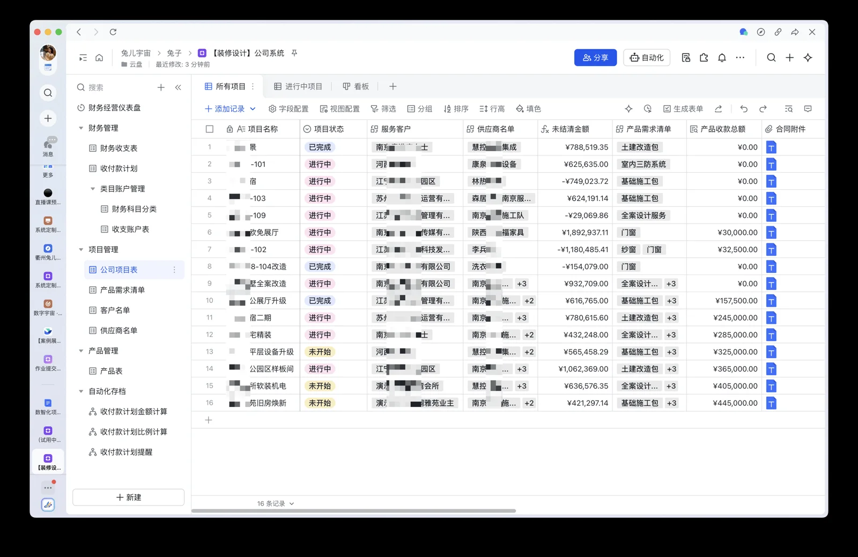The height and width of the screenshot is (557, 858).
Task: Click the 新建 button in sidebar
Action: 129,497
